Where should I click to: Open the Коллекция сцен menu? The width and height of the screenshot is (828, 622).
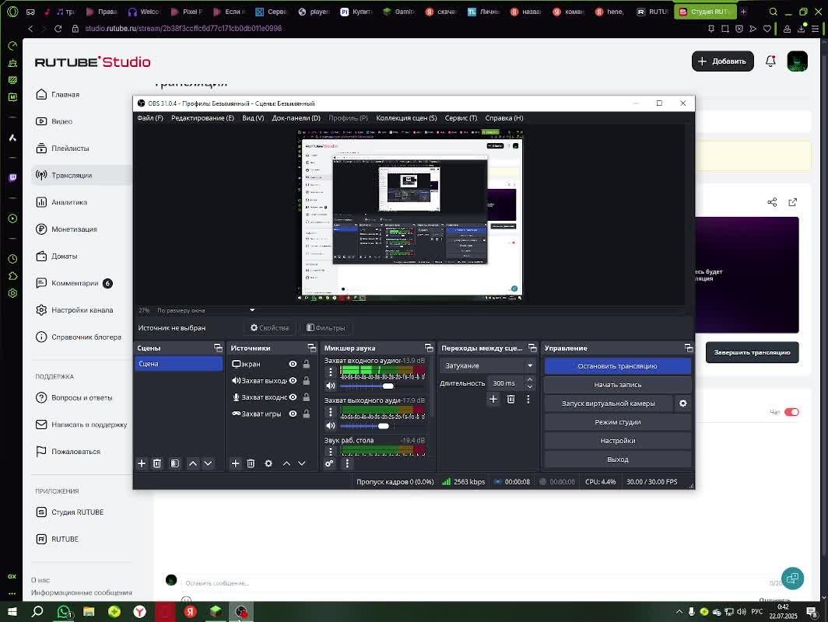406,118
